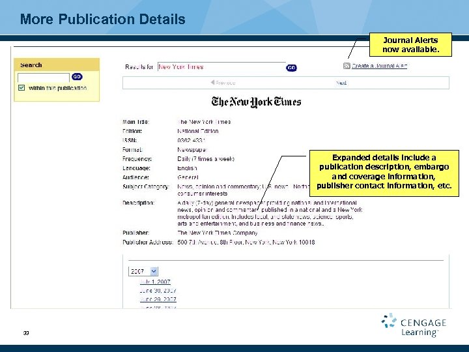Screen dimensions: 469x352
Task: Click The New York Times masthead logo
Action: point(256,102)
